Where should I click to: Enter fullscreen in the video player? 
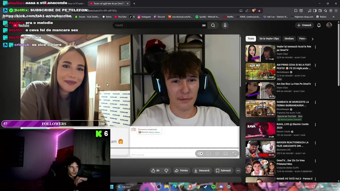pyautogui.click(x=234, y=153)
